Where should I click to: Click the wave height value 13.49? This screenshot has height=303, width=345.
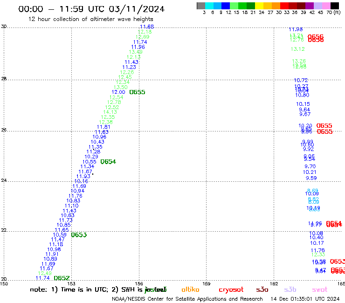tap(136, 52)
